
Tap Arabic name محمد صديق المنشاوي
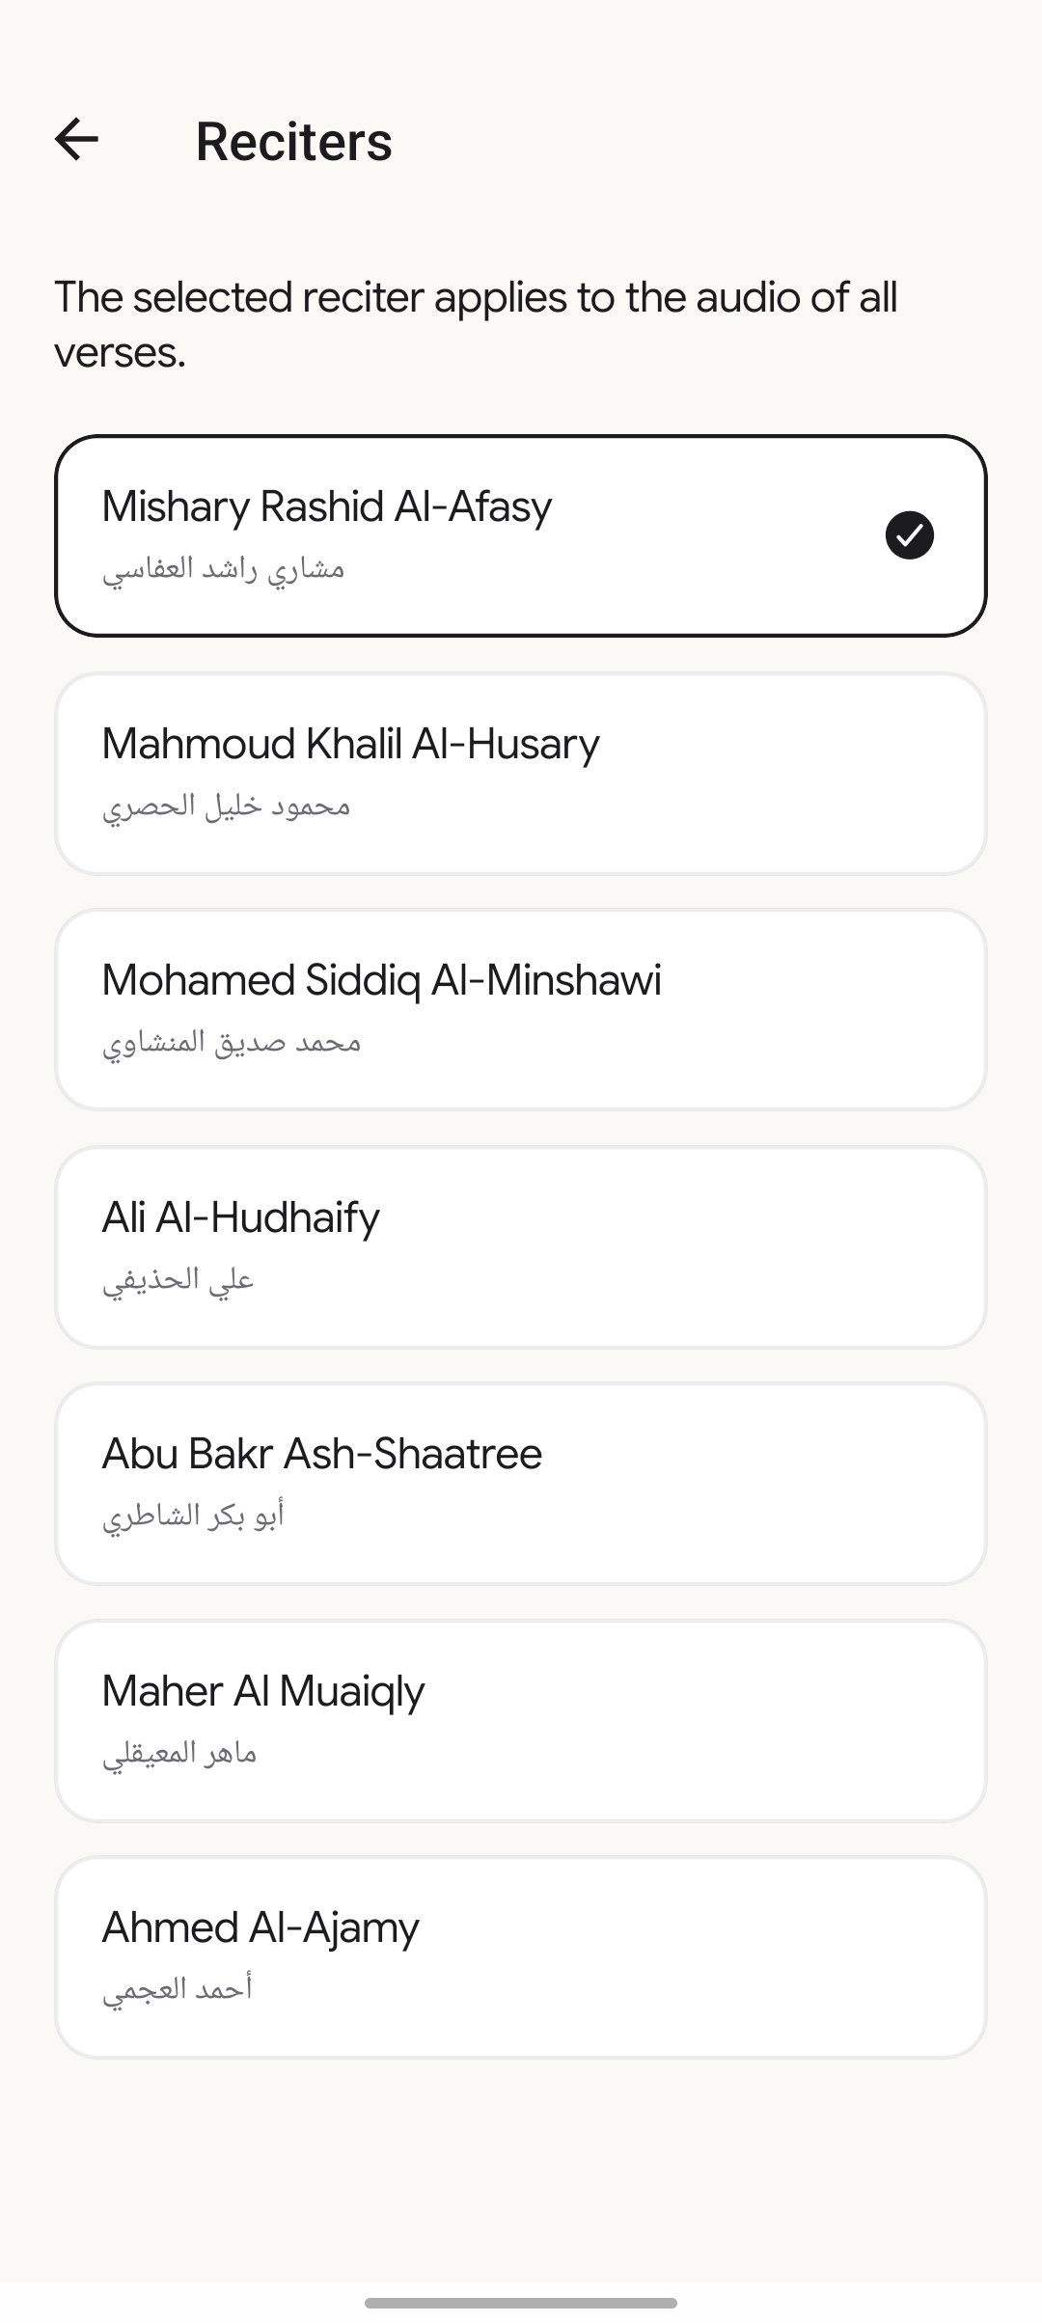pyautogui.click(x=232, y=1042)
